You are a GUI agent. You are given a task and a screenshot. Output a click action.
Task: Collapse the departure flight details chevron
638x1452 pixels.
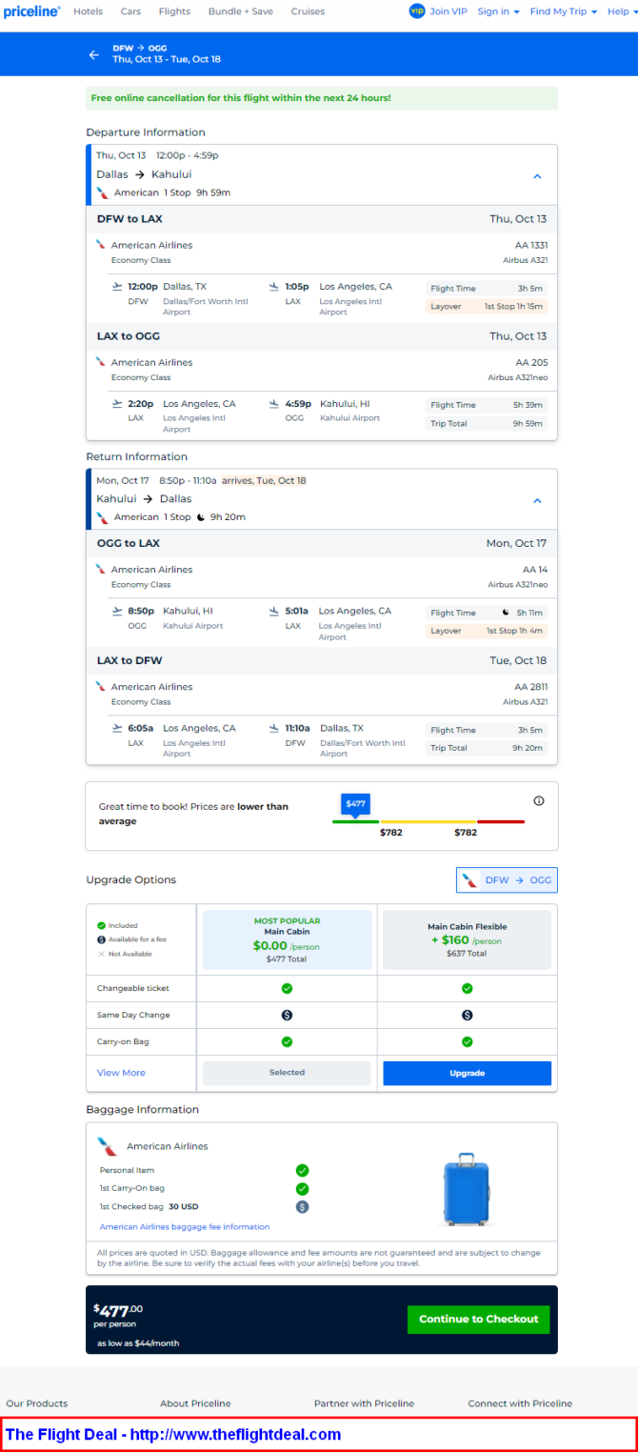click(x=537, y=176)
